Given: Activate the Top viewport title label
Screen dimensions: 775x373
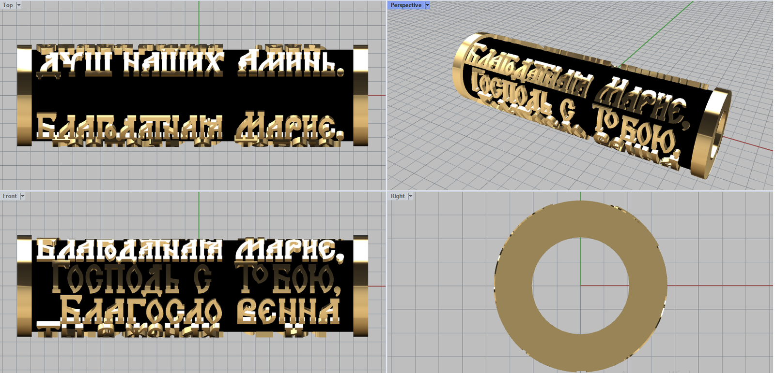Looking at the screenshot, I should [x=8, y=5].
